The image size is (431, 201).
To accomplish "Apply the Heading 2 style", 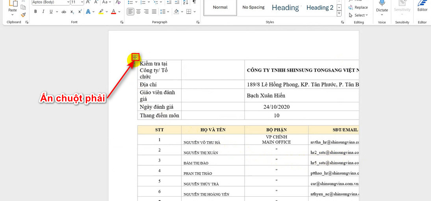I will 320,7.
